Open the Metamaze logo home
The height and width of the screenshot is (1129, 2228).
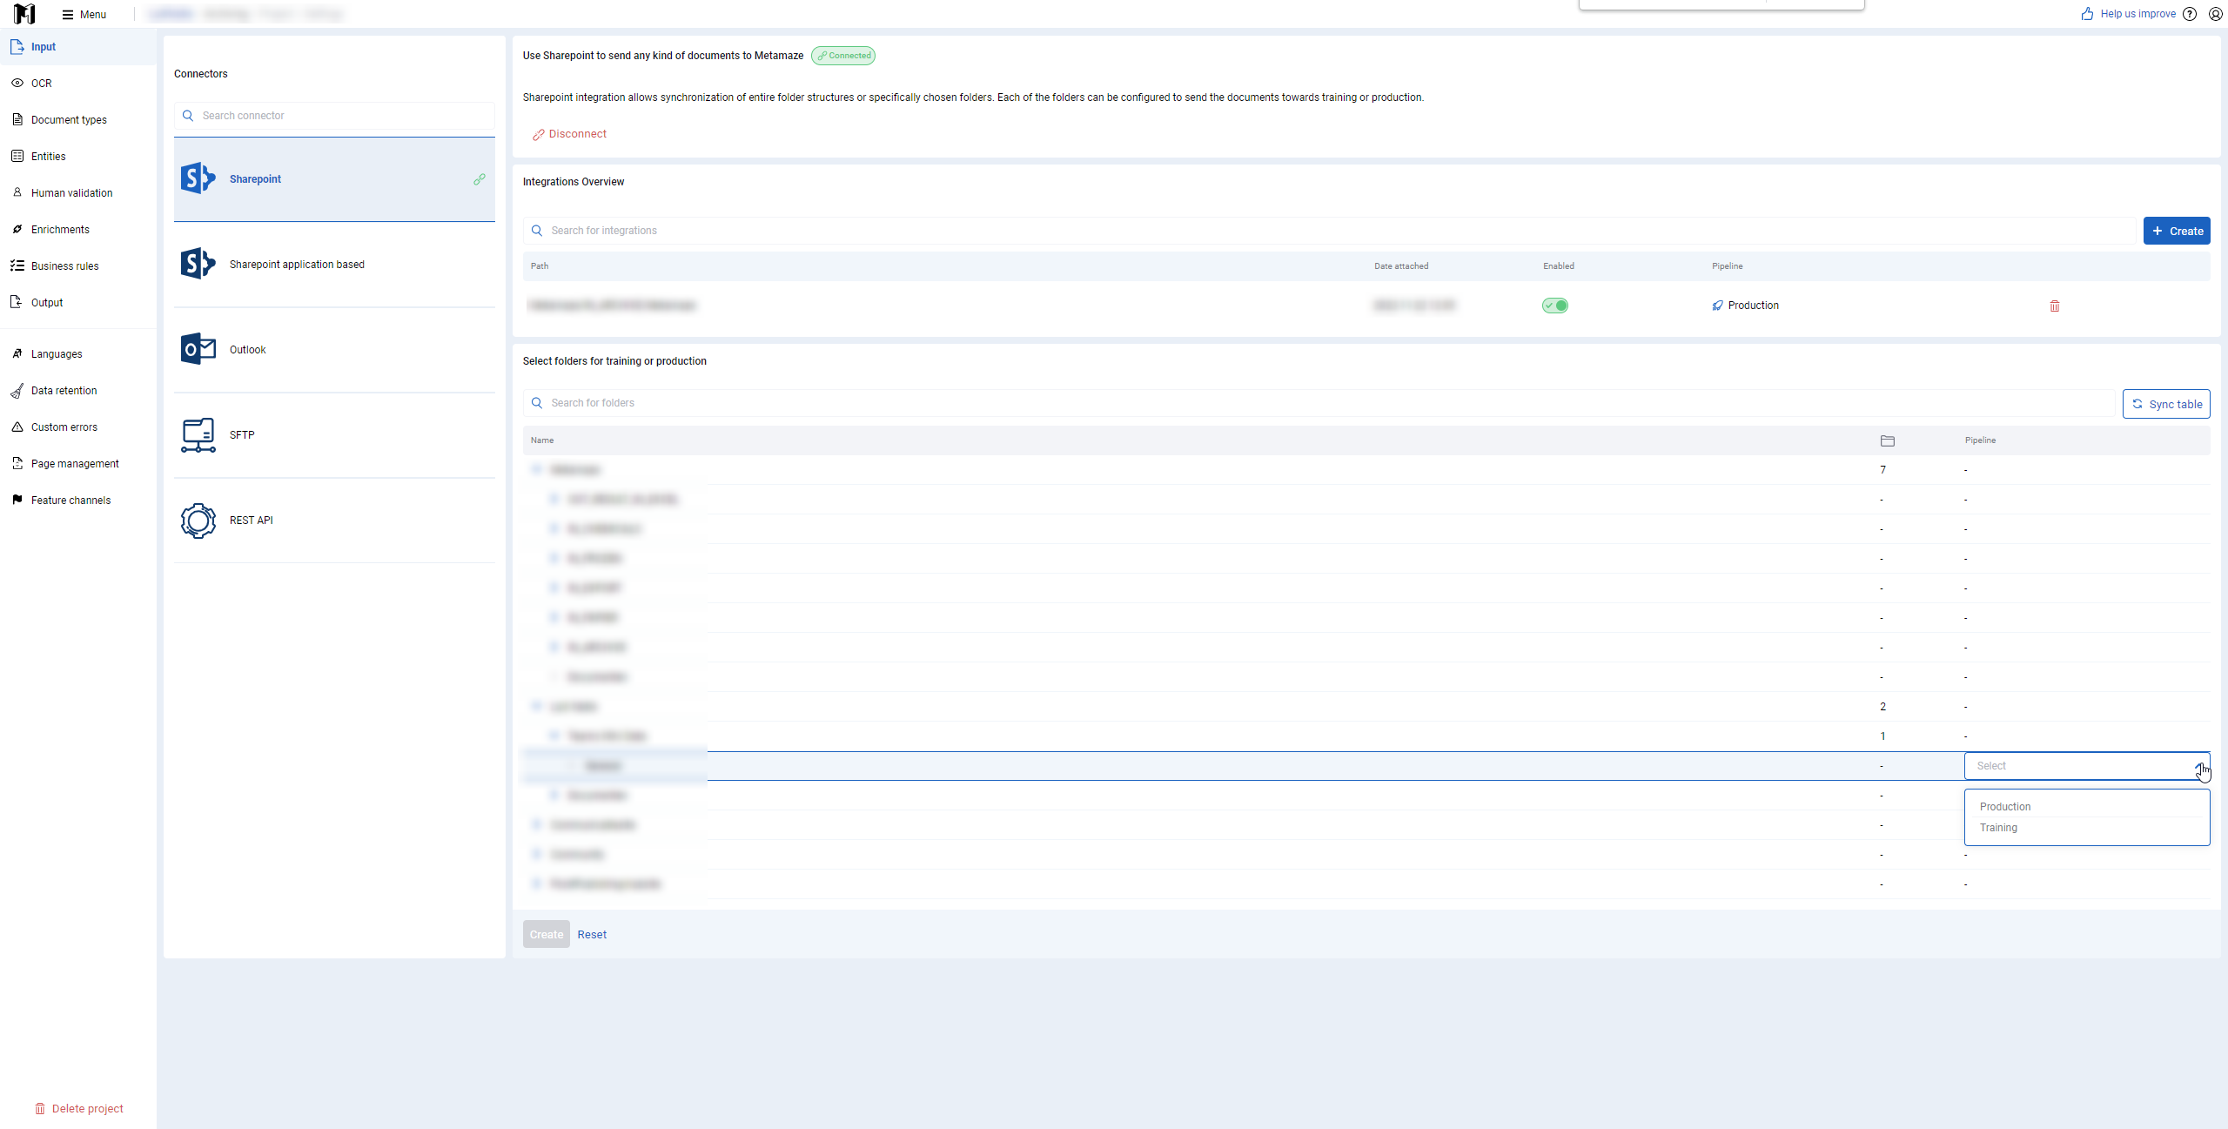24,14
